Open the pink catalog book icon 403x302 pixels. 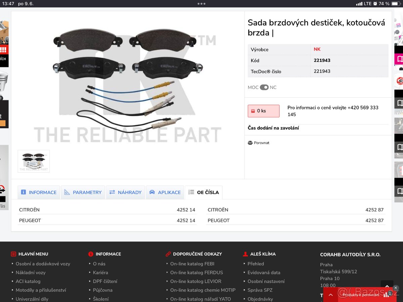point(399,59)
